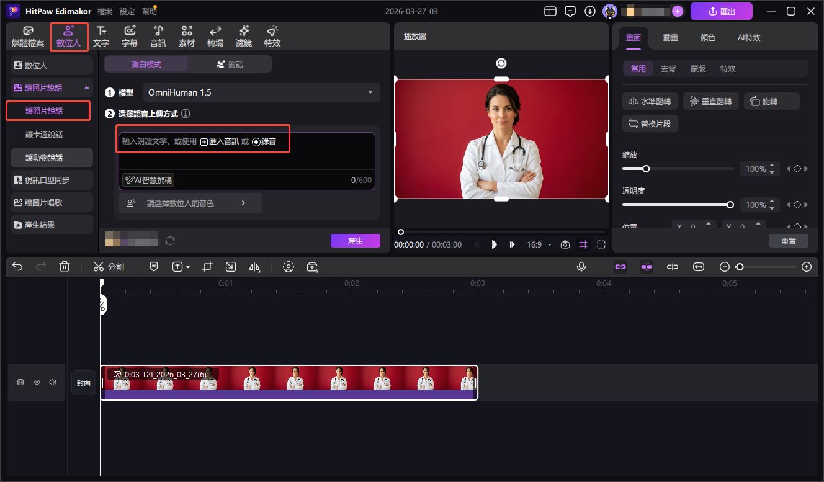
Task: Click the undo arrow in timeline toolbar
Action: point(17,267)
